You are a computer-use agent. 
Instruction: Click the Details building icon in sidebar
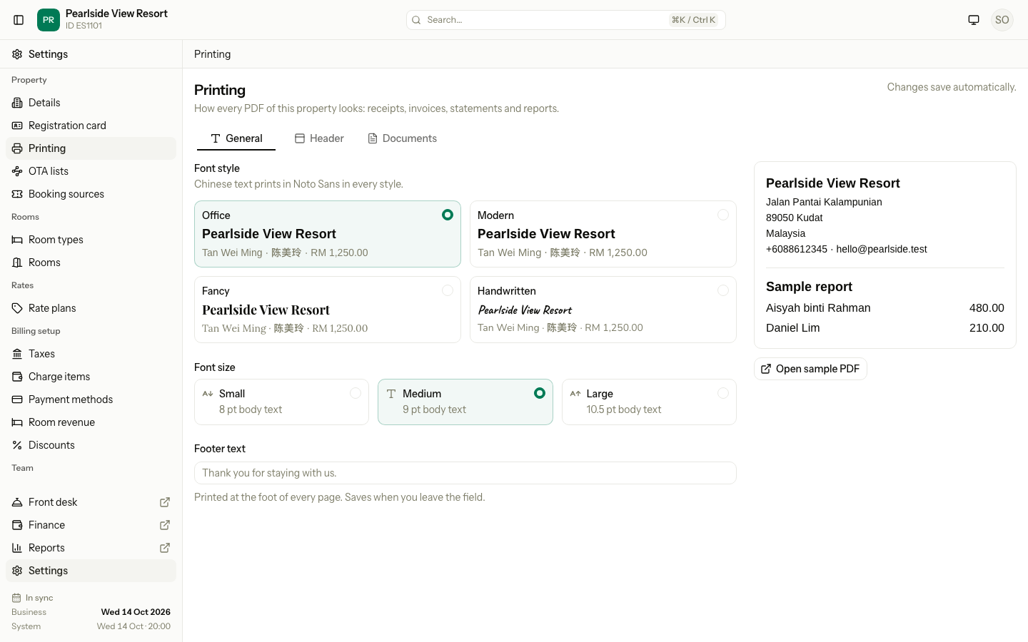tap(17, 103)
